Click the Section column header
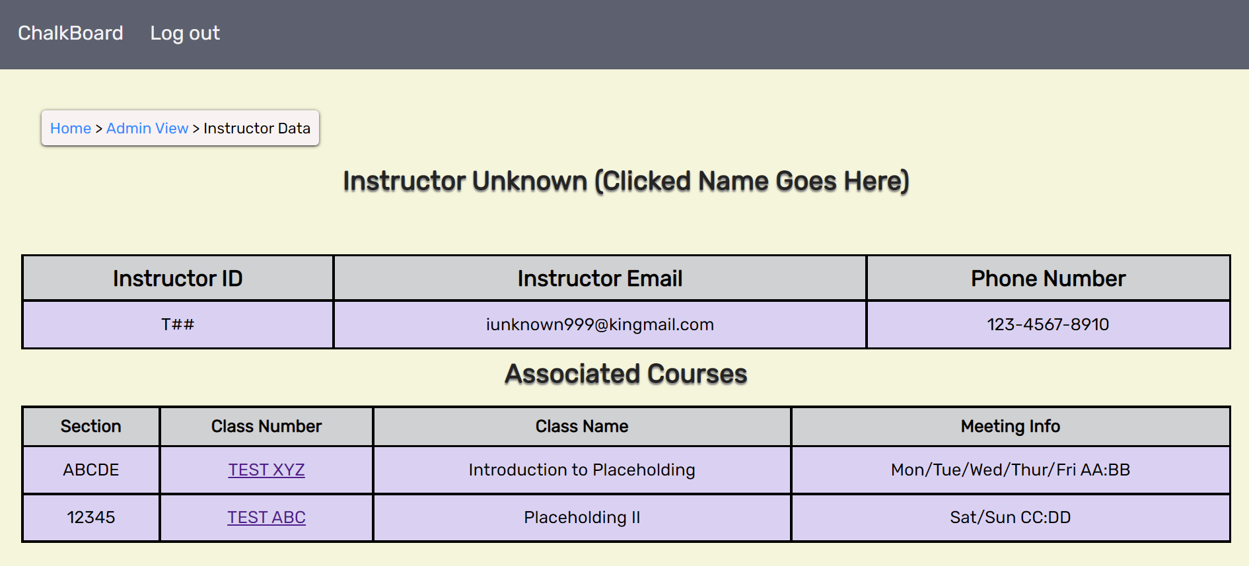 (x=91, y=426)
